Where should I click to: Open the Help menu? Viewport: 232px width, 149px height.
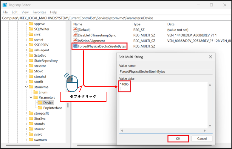[53, 12]
